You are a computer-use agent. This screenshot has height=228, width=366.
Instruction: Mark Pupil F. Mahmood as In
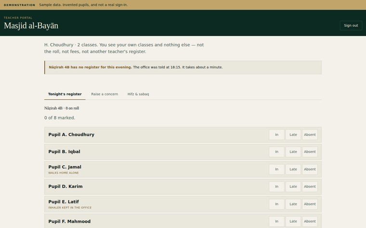(276, 221)
